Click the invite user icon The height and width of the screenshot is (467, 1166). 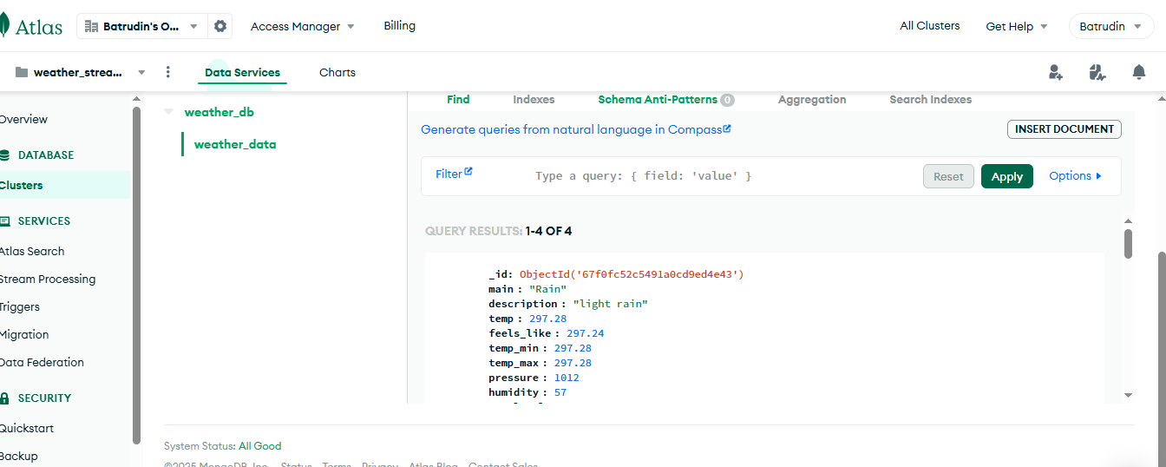click(1056, 73)
